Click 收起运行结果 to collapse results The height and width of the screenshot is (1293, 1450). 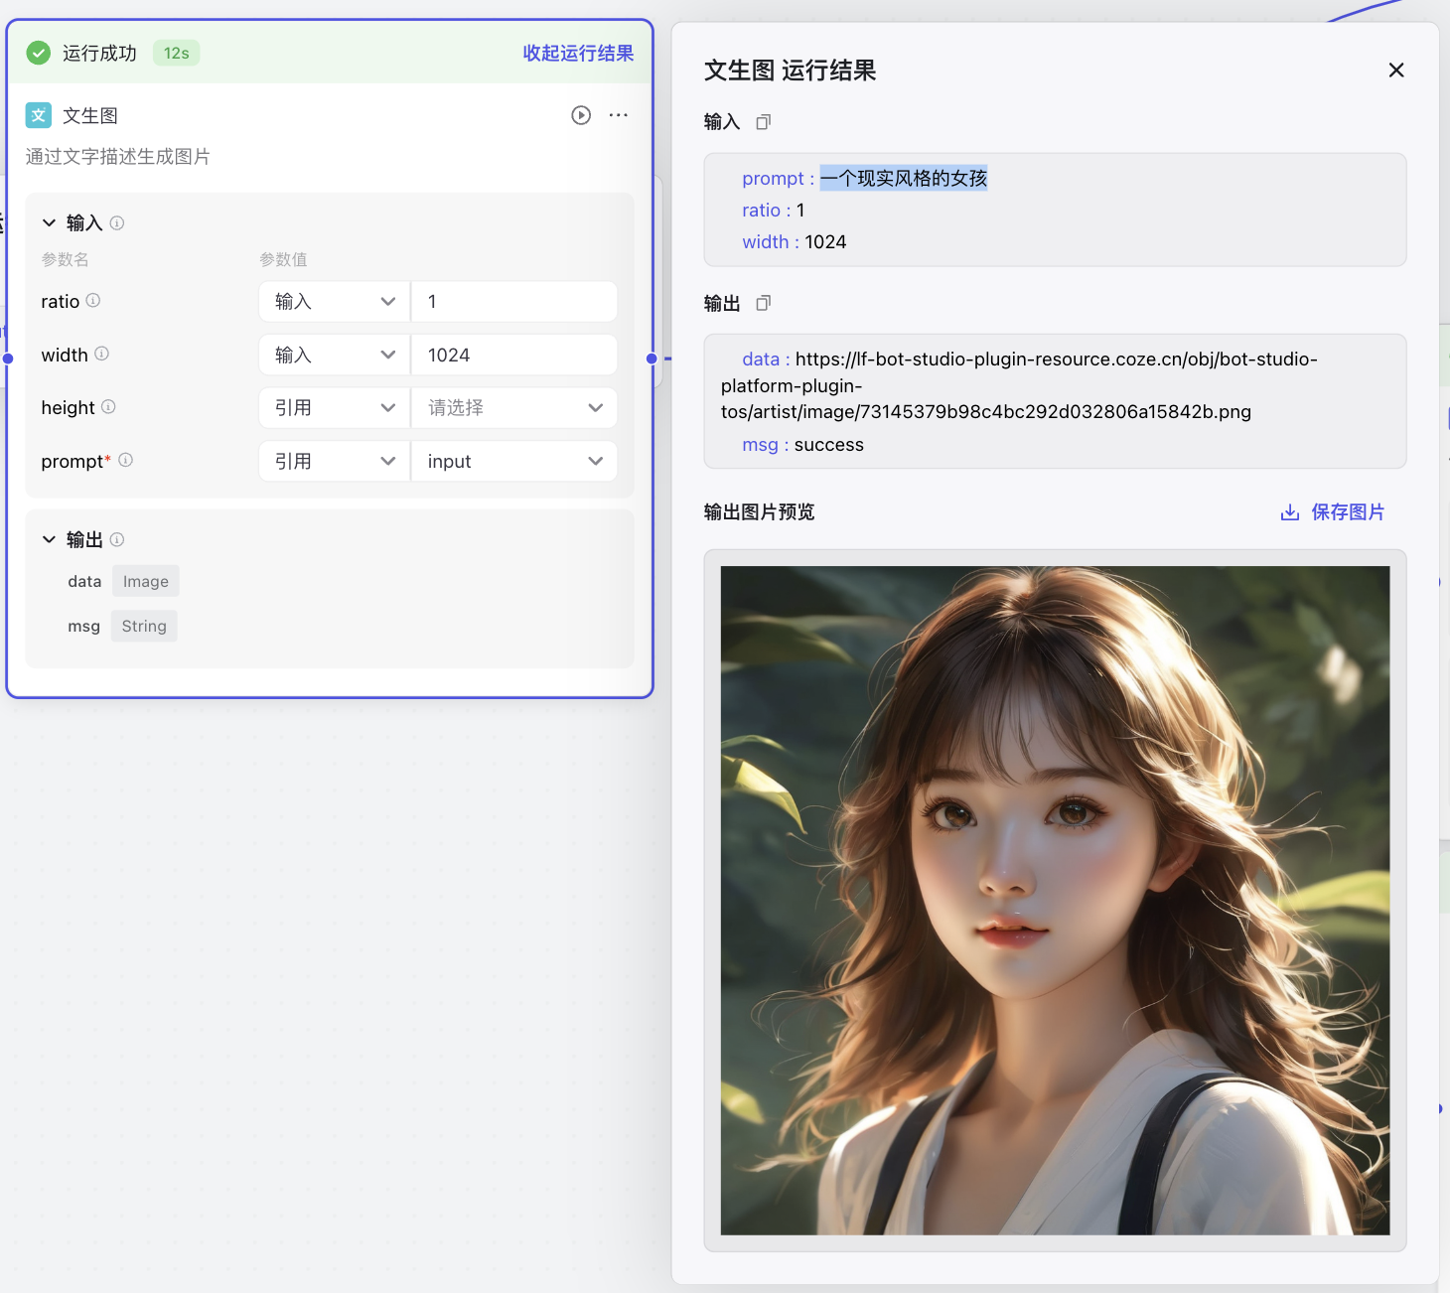(578, 53)
